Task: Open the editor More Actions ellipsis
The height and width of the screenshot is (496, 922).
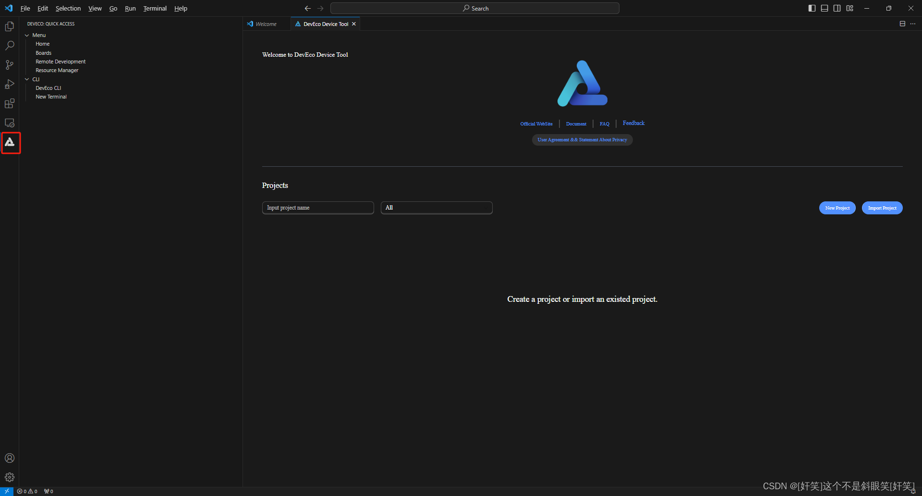Action: click(913, 24)
